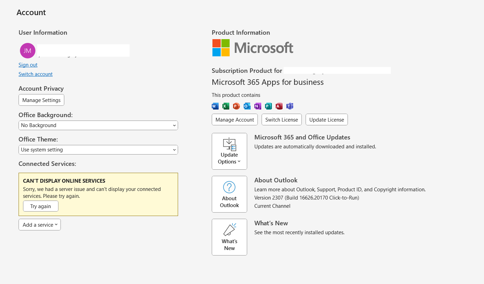This screenshot has height=284, width=484.
Task: Click the PowerPoint app icon
Action: coord(236,106)
